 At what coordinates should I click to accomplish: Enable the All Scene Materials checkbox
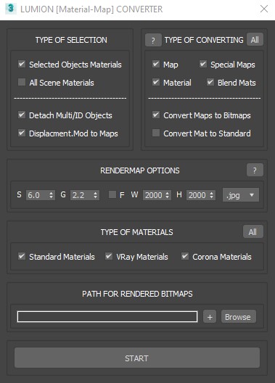(x=22, y=82)
